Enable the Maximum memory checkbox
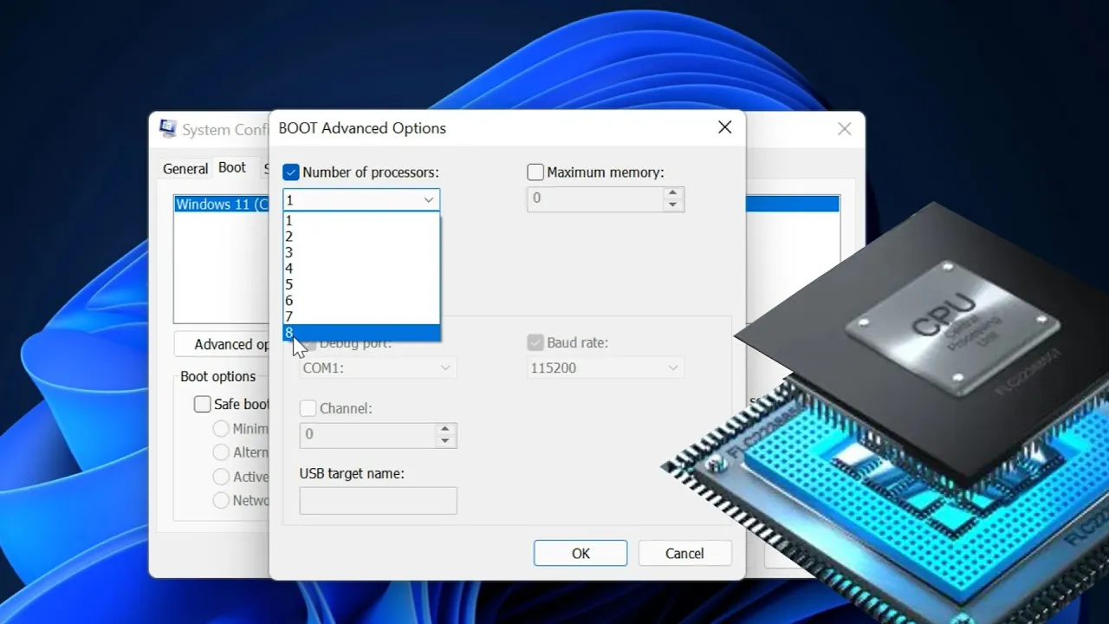 [535, 172]
